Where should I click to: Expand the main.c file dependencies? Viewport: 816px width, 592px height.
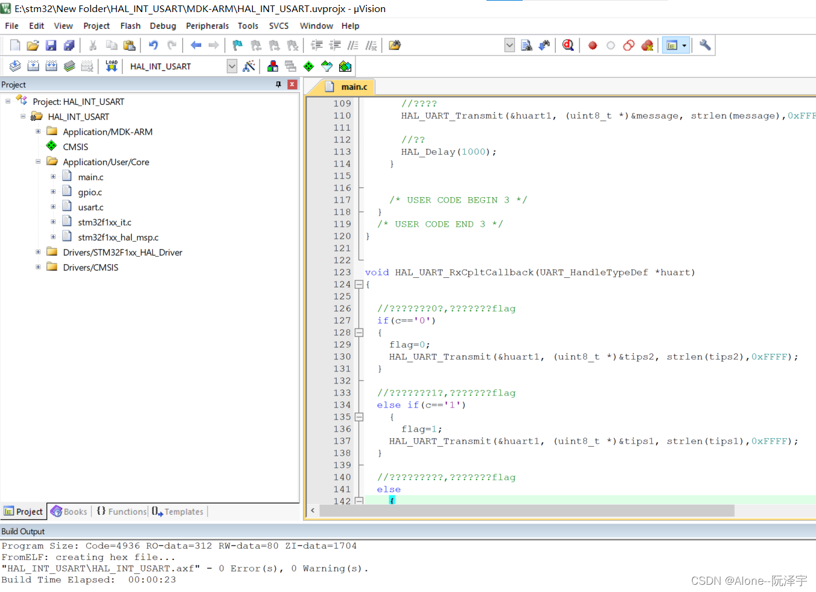[53, 177]
